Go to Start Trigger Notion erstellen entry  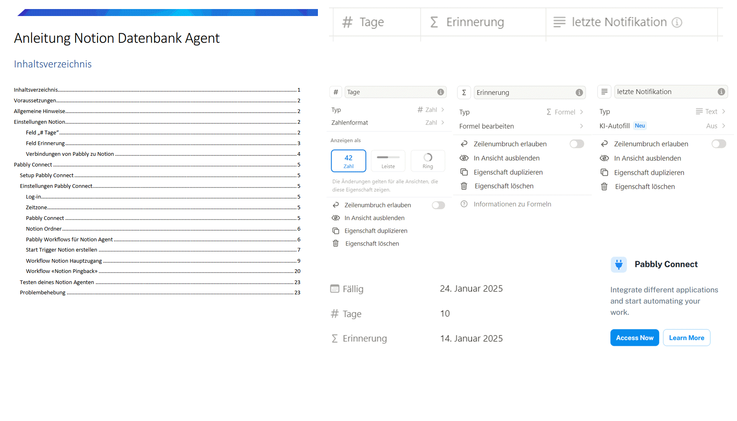coord(163,250)
